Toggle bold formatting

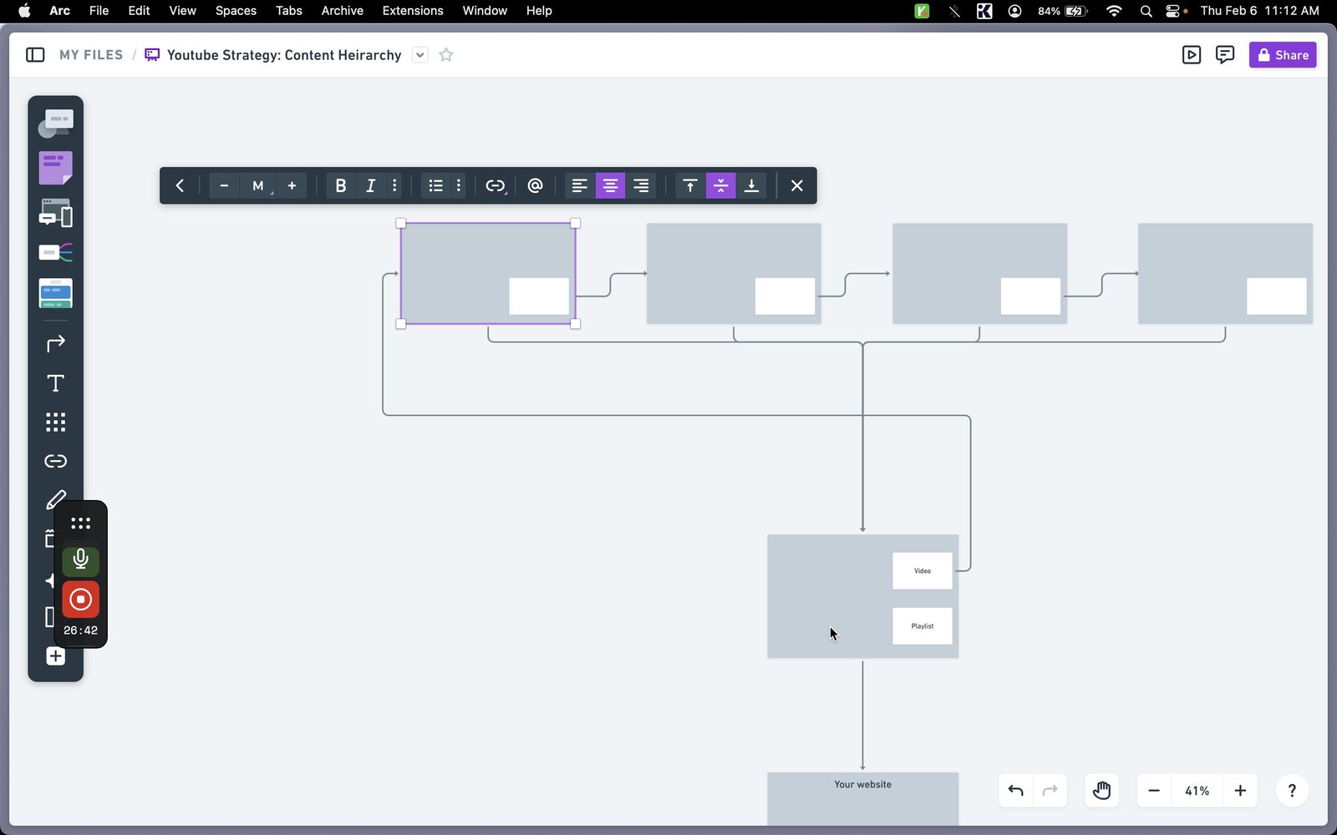[x=340, y=185]
